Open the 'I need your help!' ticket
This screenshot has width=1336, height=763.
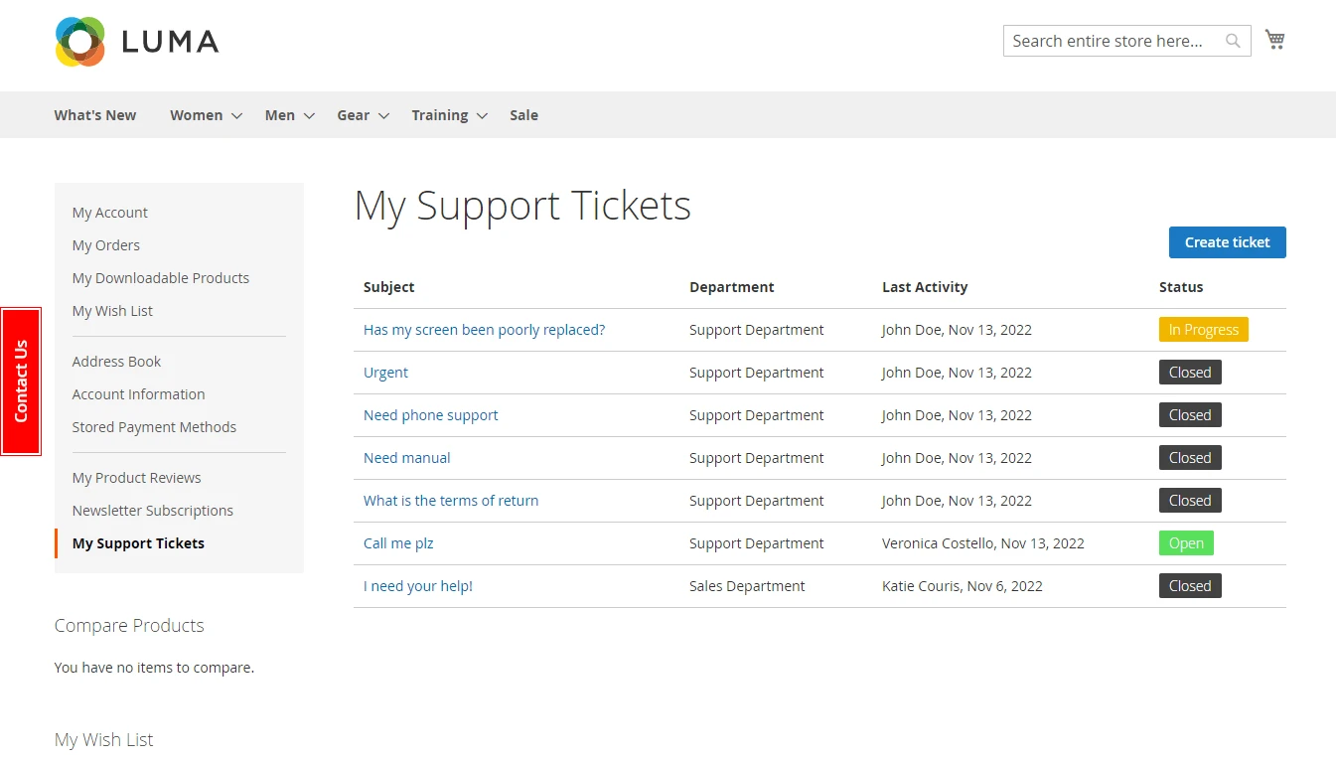pos(417,586)
